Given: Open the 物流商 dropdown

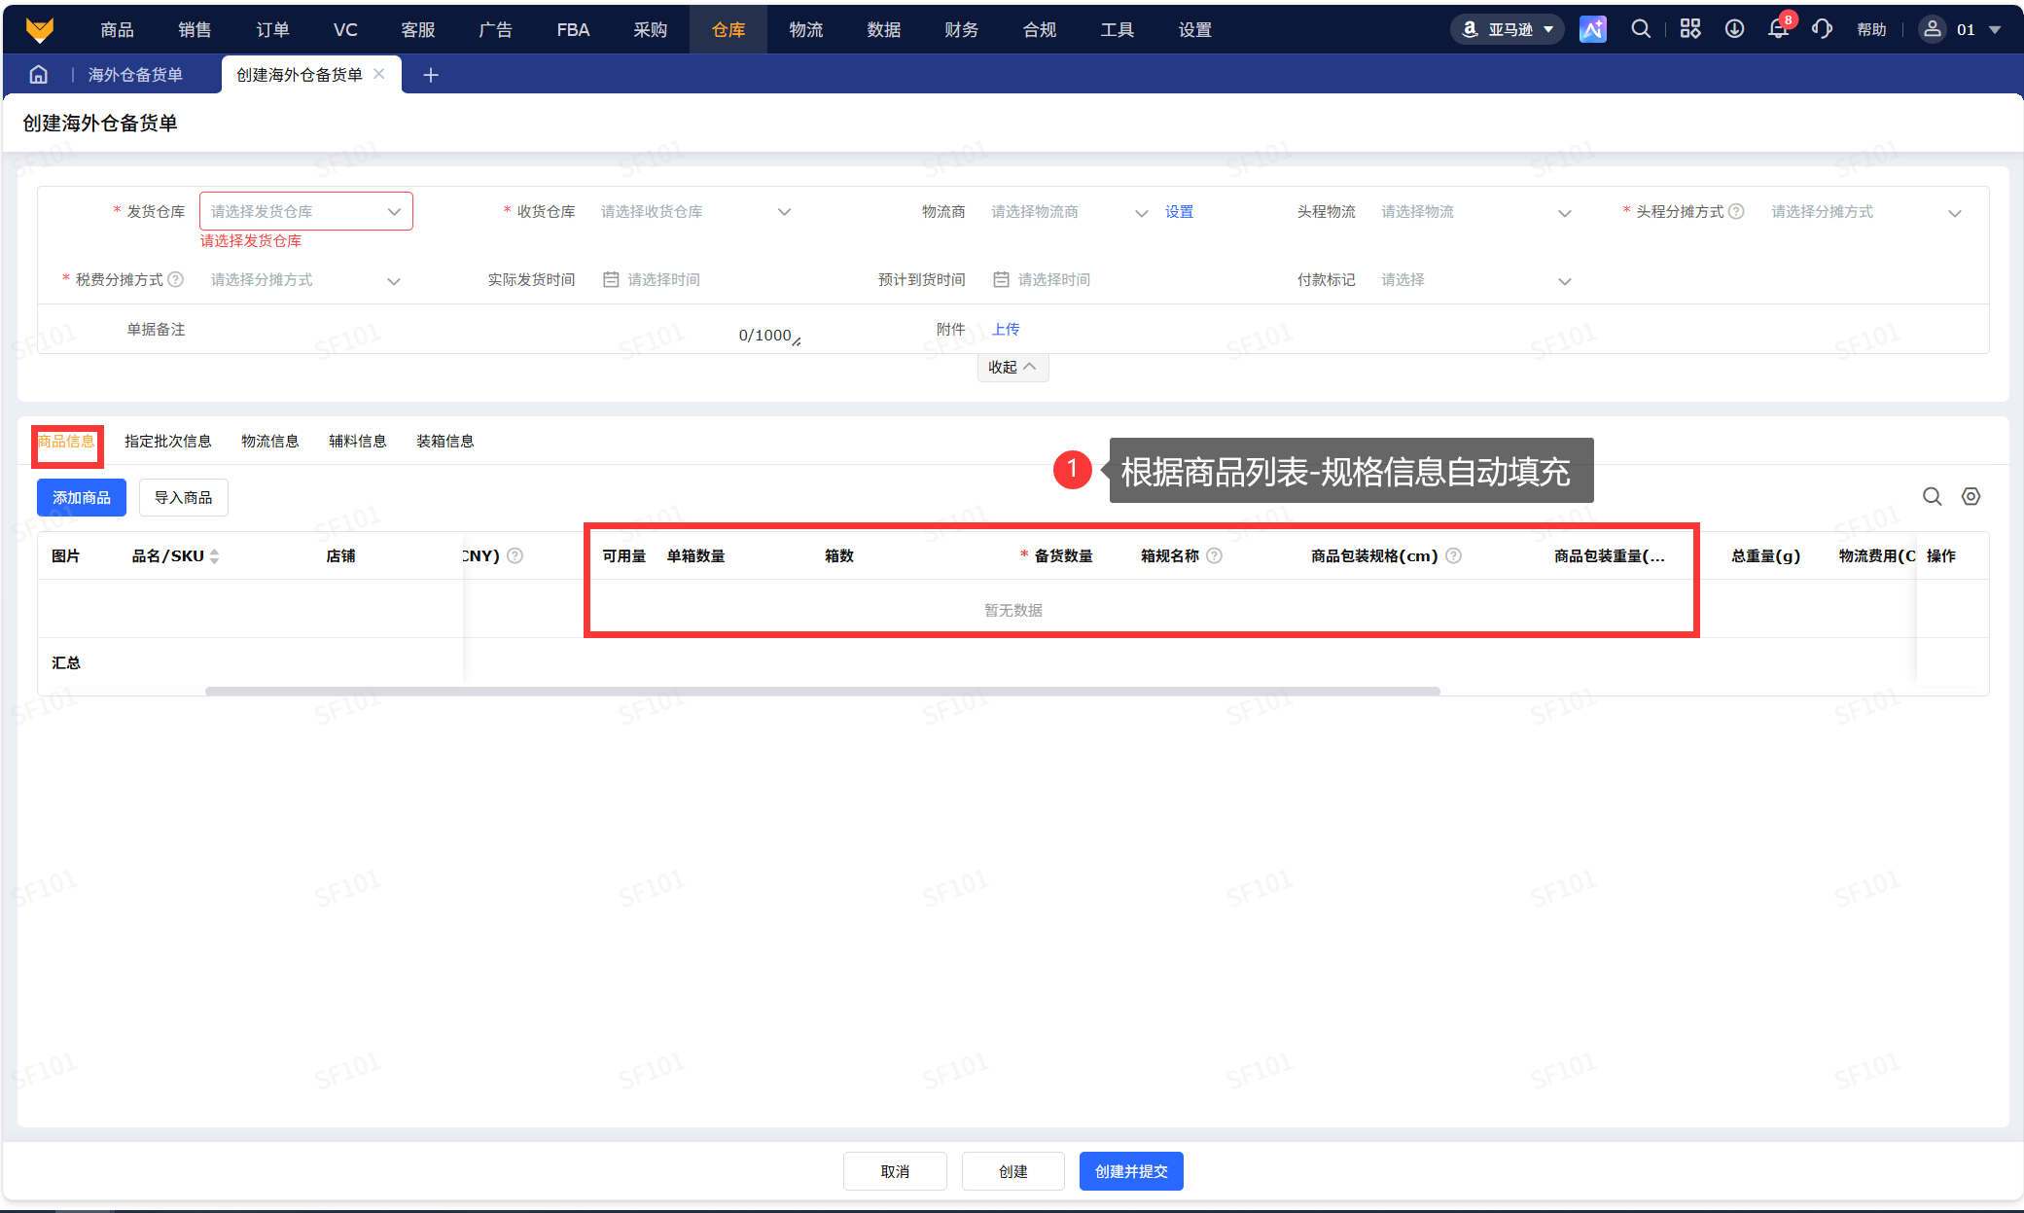Looking at the screenshot, I should tap(1069, 211).
